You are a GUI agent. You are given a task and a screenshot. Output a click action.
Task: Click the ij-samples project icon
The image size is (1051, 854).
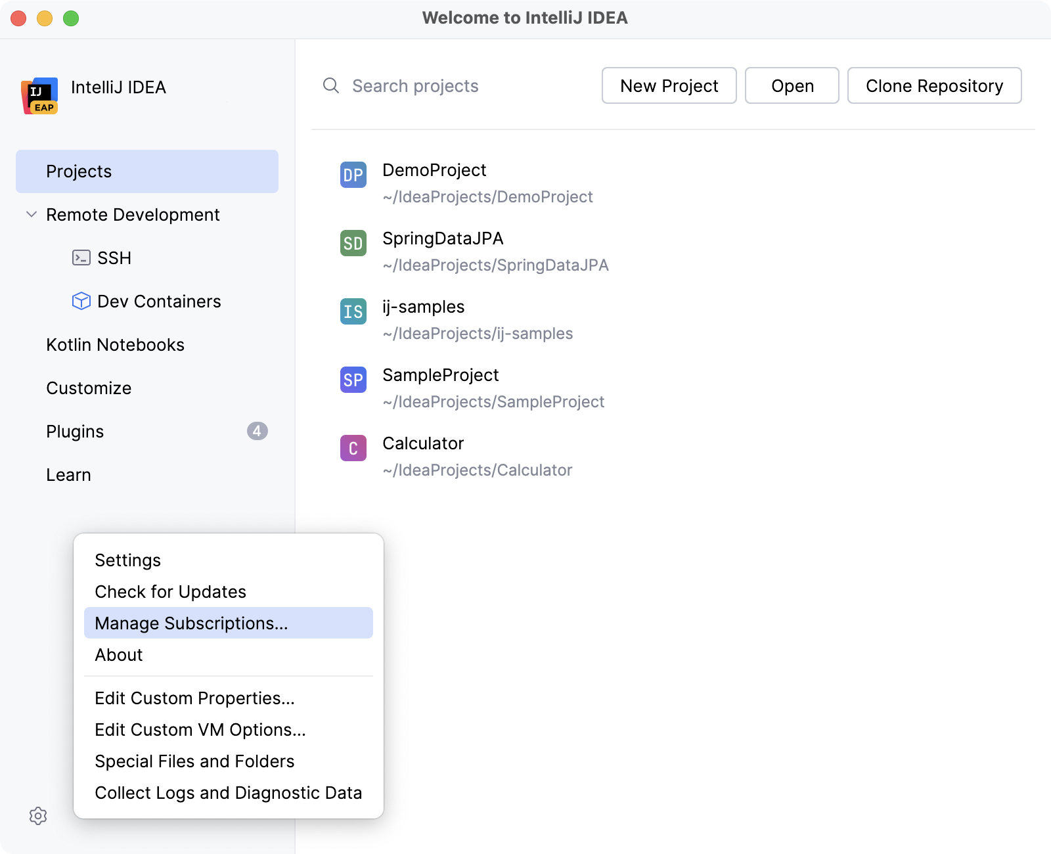(353, 312)
